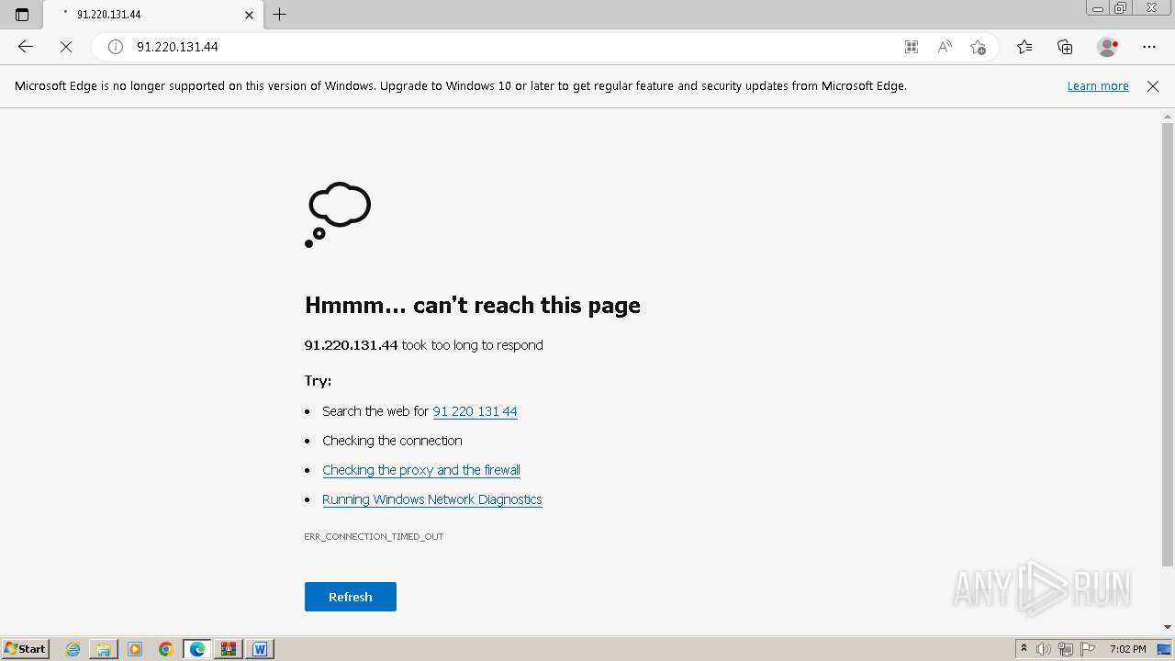Search the web for 91 220 131 44
This screenshot has width=1175, height=661.
tap(475, 411)
